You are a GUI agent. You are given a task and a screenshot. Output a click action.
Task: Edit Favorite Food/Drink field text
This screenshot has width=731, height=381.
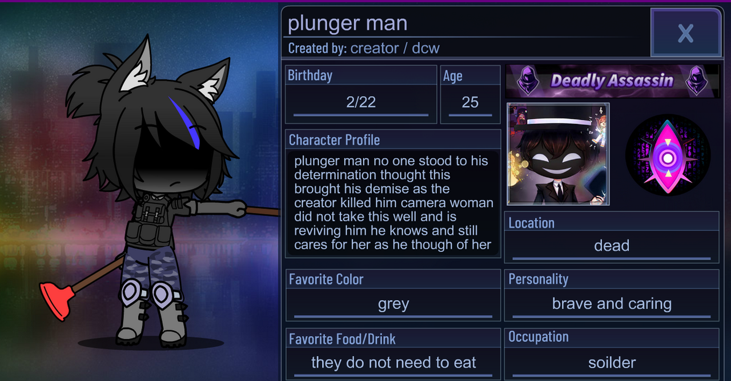tap(393, 363)
